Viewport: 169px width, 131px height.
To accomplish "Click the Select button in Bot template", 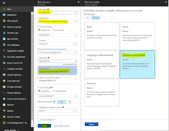I will [x=91, y=124].
